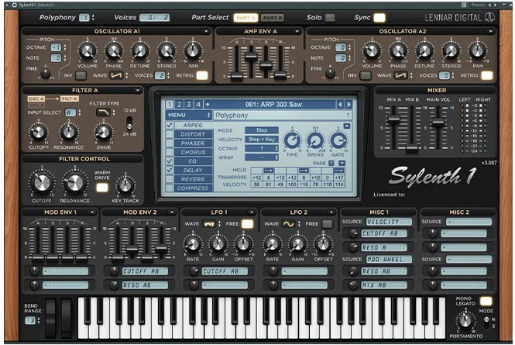The height and width of the screenshot is (345, 515).
Task: Click the Key Track knob
Action: pos(125,186)
